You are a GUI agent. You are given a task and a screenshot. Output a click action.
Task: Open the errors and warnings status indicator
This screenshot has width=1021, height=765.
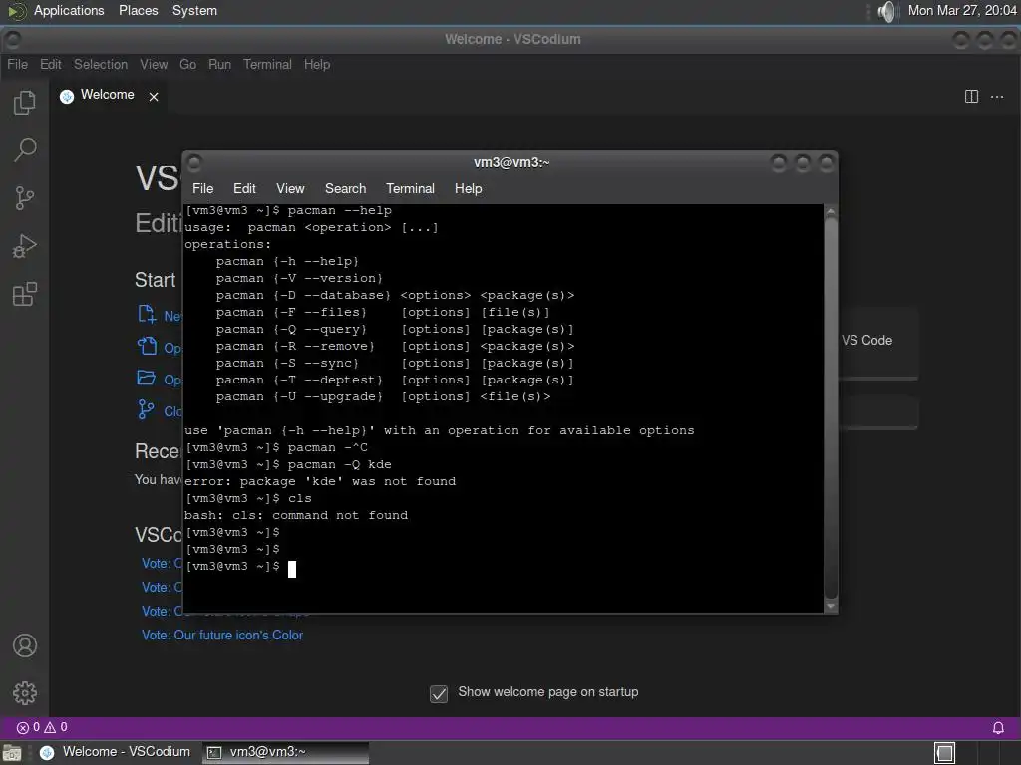click(x=42, y=728)
